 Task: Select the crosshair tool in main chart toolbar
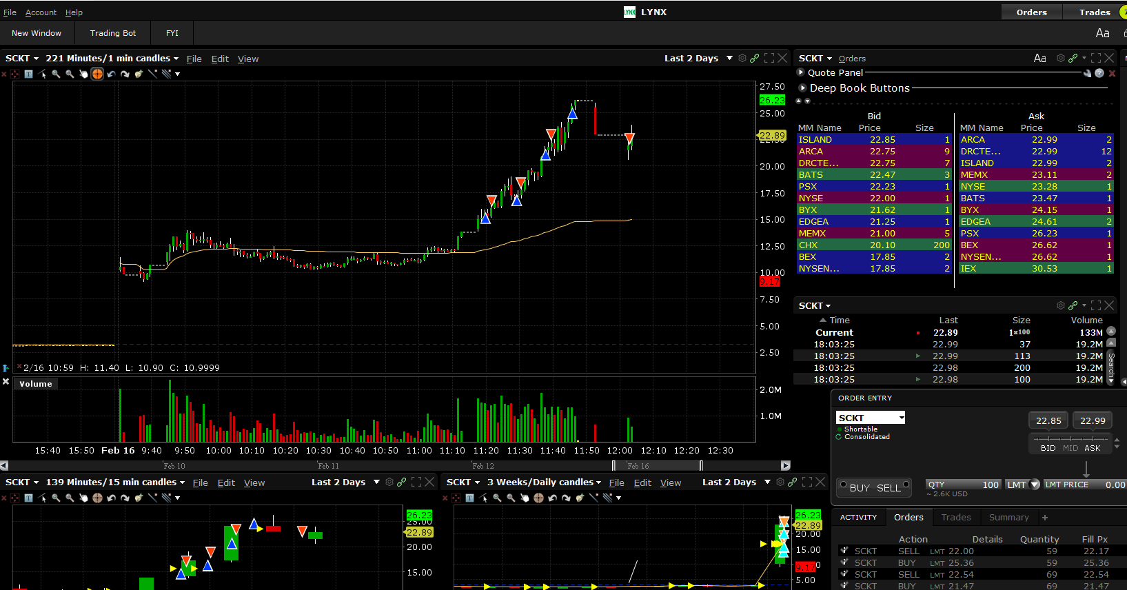tap(97, 74)
